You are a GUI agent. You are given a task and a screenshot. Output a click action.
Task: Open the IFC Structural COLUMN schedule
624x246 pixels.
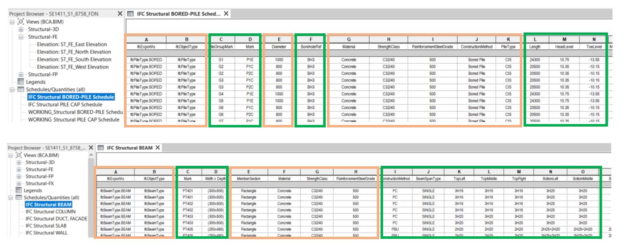click(51, 212)
